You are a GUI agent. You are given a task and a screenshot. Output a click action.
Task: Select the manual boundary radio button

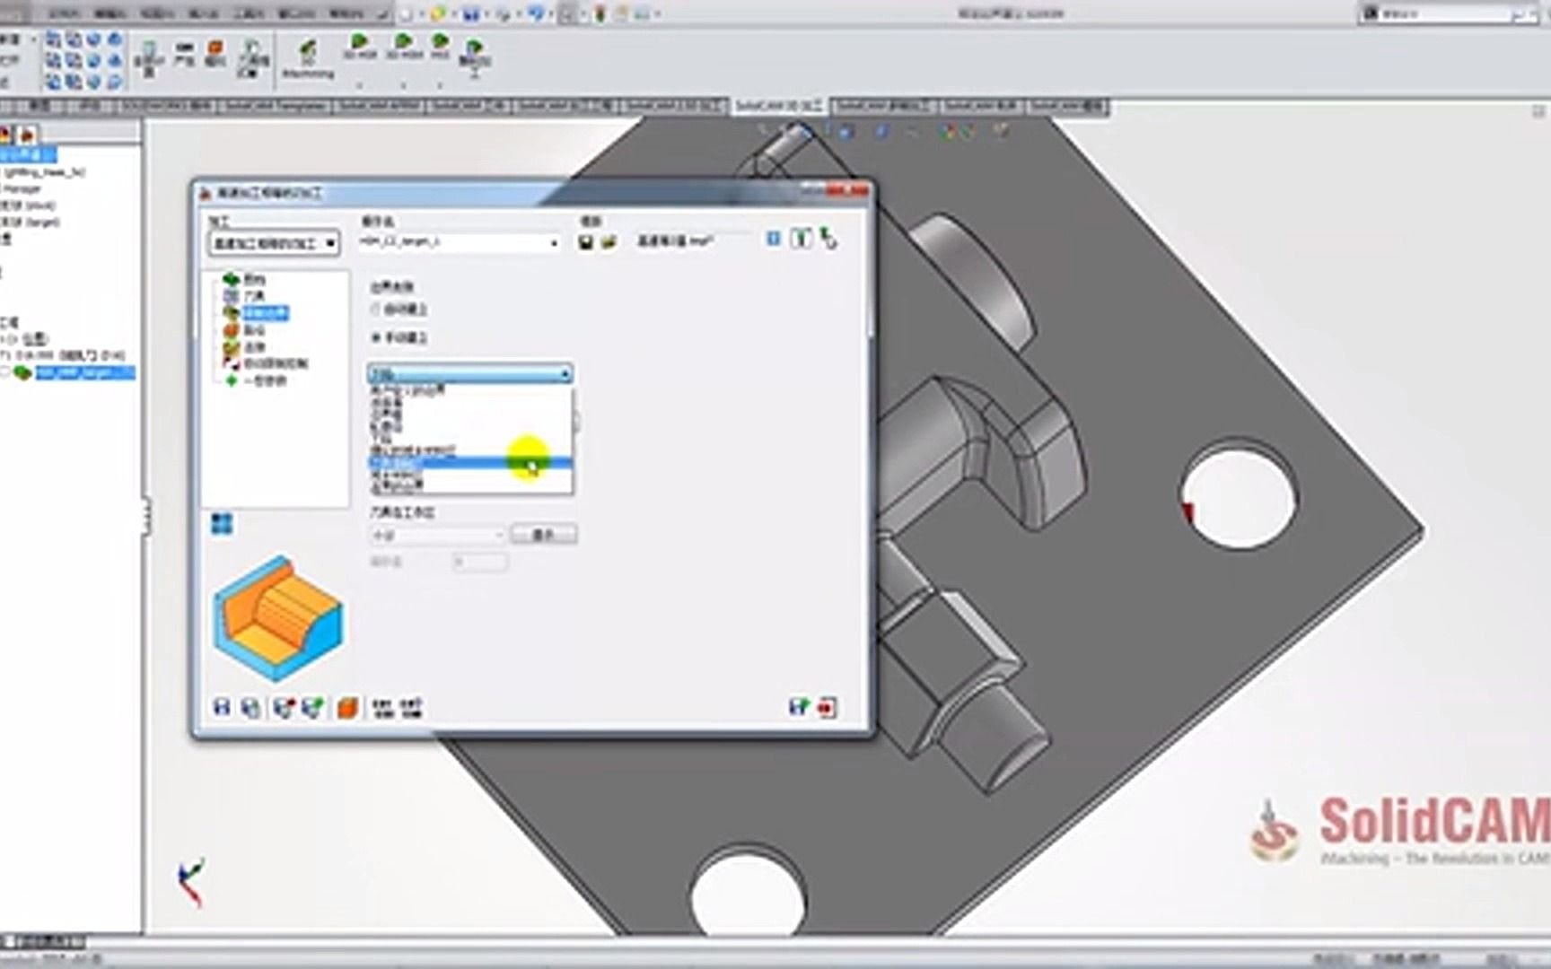pos(375,337)
